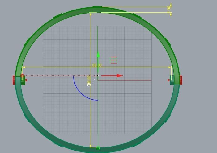Click the green square point at ring bottom
Image resolution: width=217 pixels, height=153 pixels.
point(98,148)
